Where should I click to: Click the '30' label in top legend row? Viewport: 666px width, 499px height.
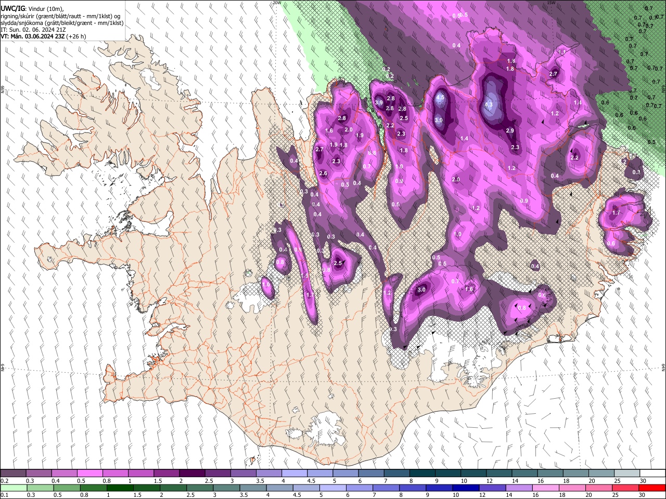(643, 481)
